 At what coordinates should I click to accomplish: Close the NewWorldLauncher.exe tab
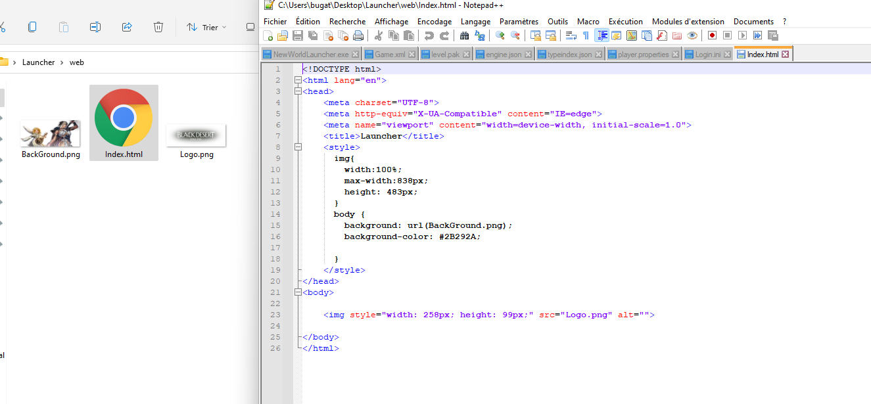356,55
